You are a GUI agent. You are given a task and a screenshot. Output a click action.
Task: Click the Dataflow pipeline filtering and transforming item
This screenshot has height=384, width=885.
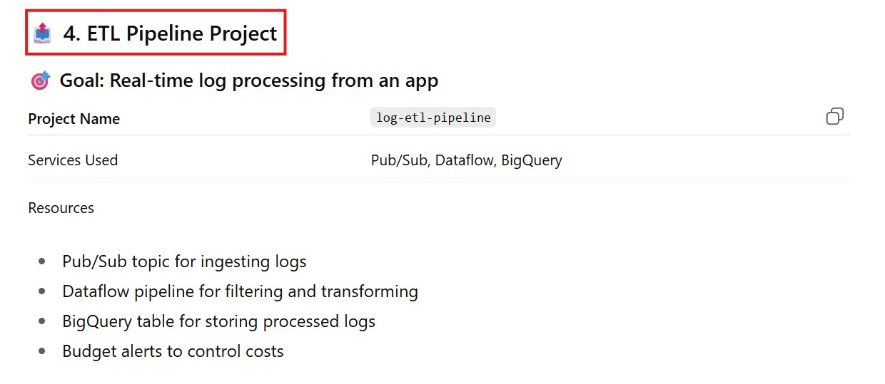240,291
